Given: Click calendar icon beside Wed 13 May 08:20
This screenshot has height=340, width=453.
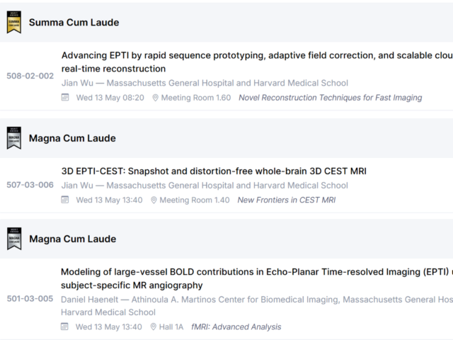Looking at the screenshot, I should 65,98.
